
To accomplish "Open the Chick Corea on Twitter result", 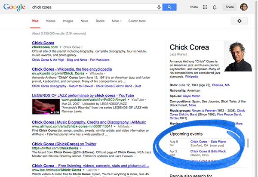I will coord(64,144).
